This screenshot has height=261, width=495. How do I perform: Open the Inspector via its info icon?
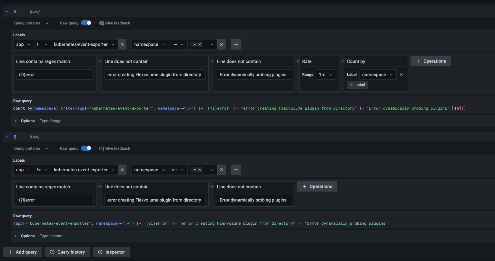100,252
